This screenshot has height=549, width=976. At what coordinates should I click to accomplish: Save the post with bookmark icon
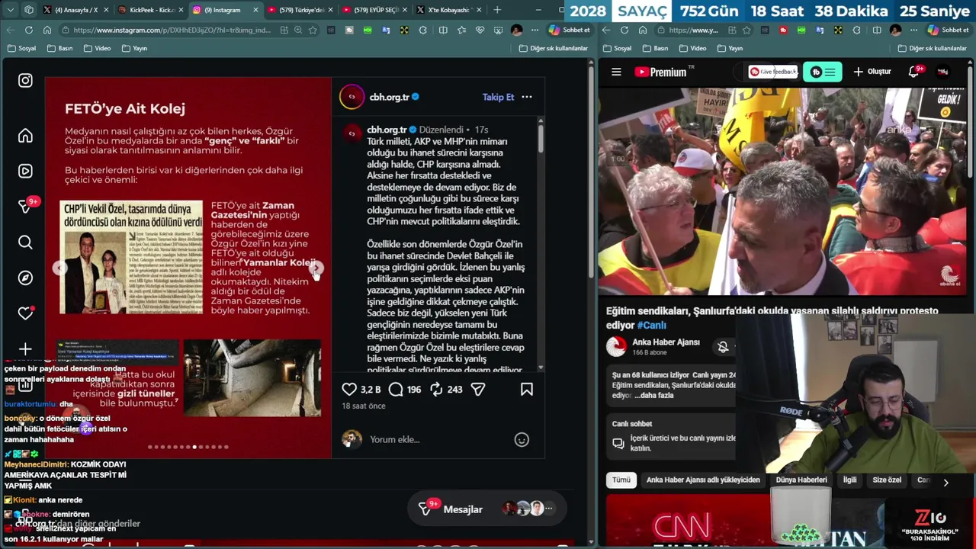(526, 389)
